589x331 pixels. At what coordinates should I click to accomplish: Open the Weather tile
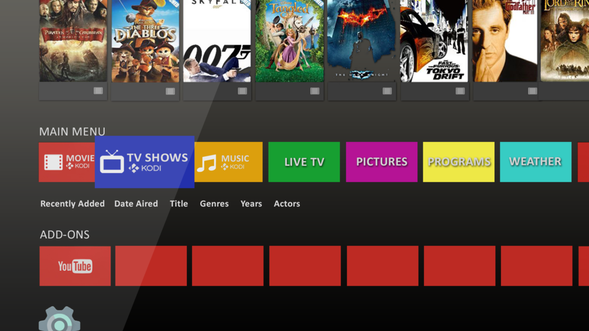click(x=536, y=162)
